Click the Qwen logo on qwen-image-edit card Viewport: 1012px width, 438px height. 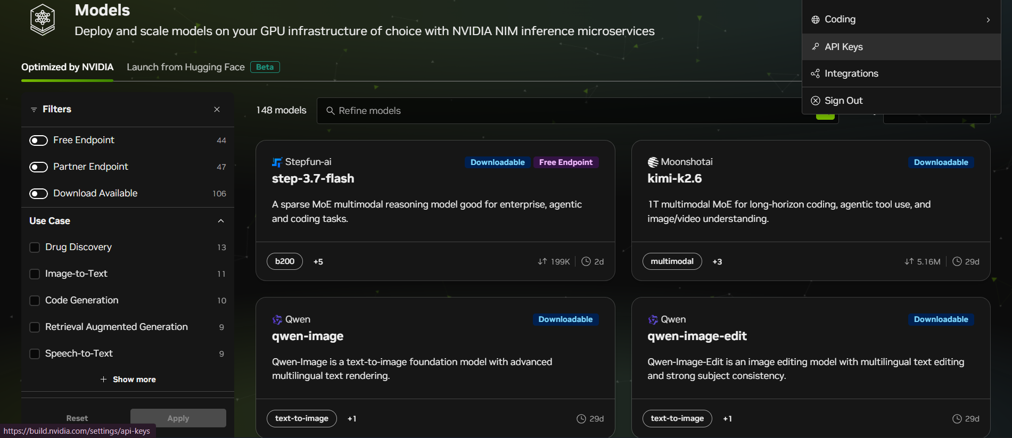(x=653, y=320)
